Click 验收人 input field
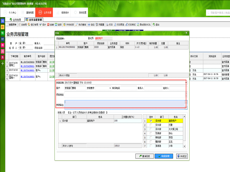The width and height of the screenshot is (230, 172). click(178, 88)
